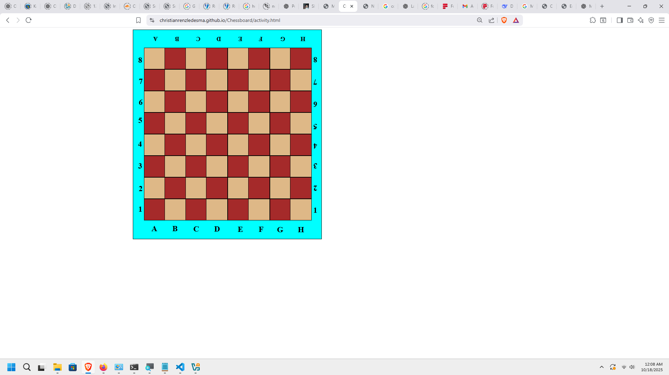Switch to the Gmail tab
Image resolution: width=669 pixels, height=375 pixels.
468,6
